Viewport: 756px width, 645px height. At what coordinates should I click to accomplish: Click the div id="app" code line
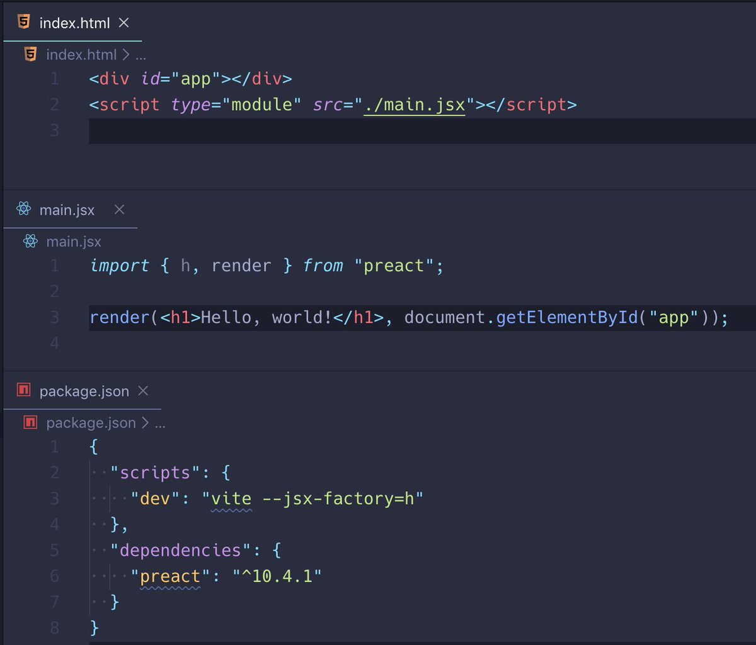click(x=191, y=79)
